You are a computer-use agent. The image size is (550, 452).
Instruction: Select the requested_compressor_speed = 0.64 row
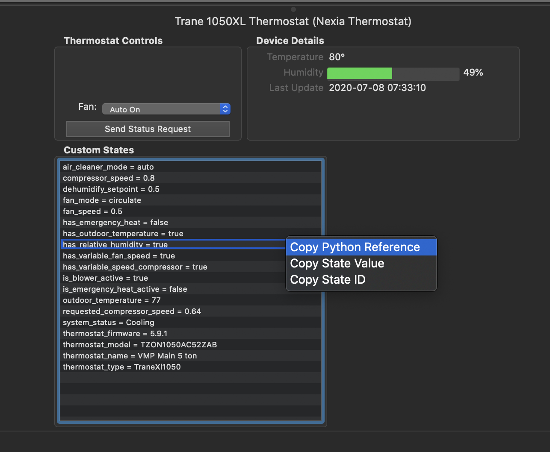[x=191, y=311]
